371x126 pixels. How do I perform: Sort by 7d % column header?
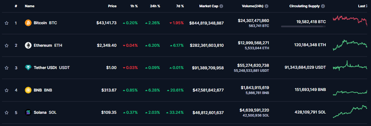click(x=180, y=6)
